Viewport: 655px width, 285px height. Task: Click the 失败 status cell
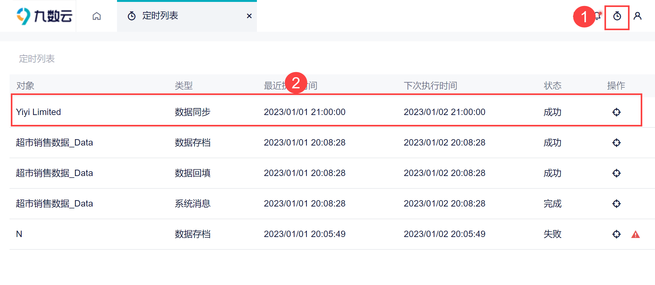[553, 234]
